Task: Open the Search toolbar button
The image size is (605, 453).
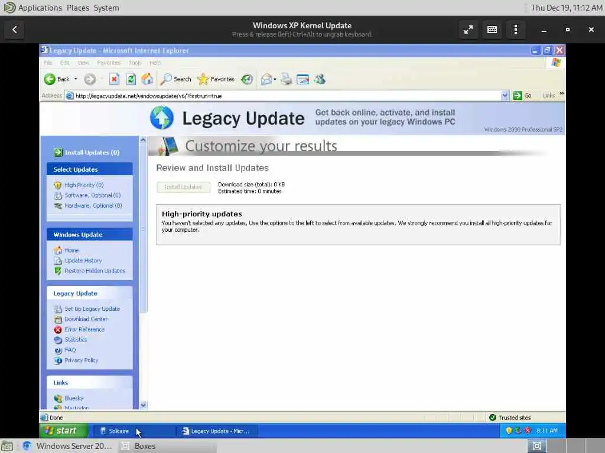Action: coord(176,80)
